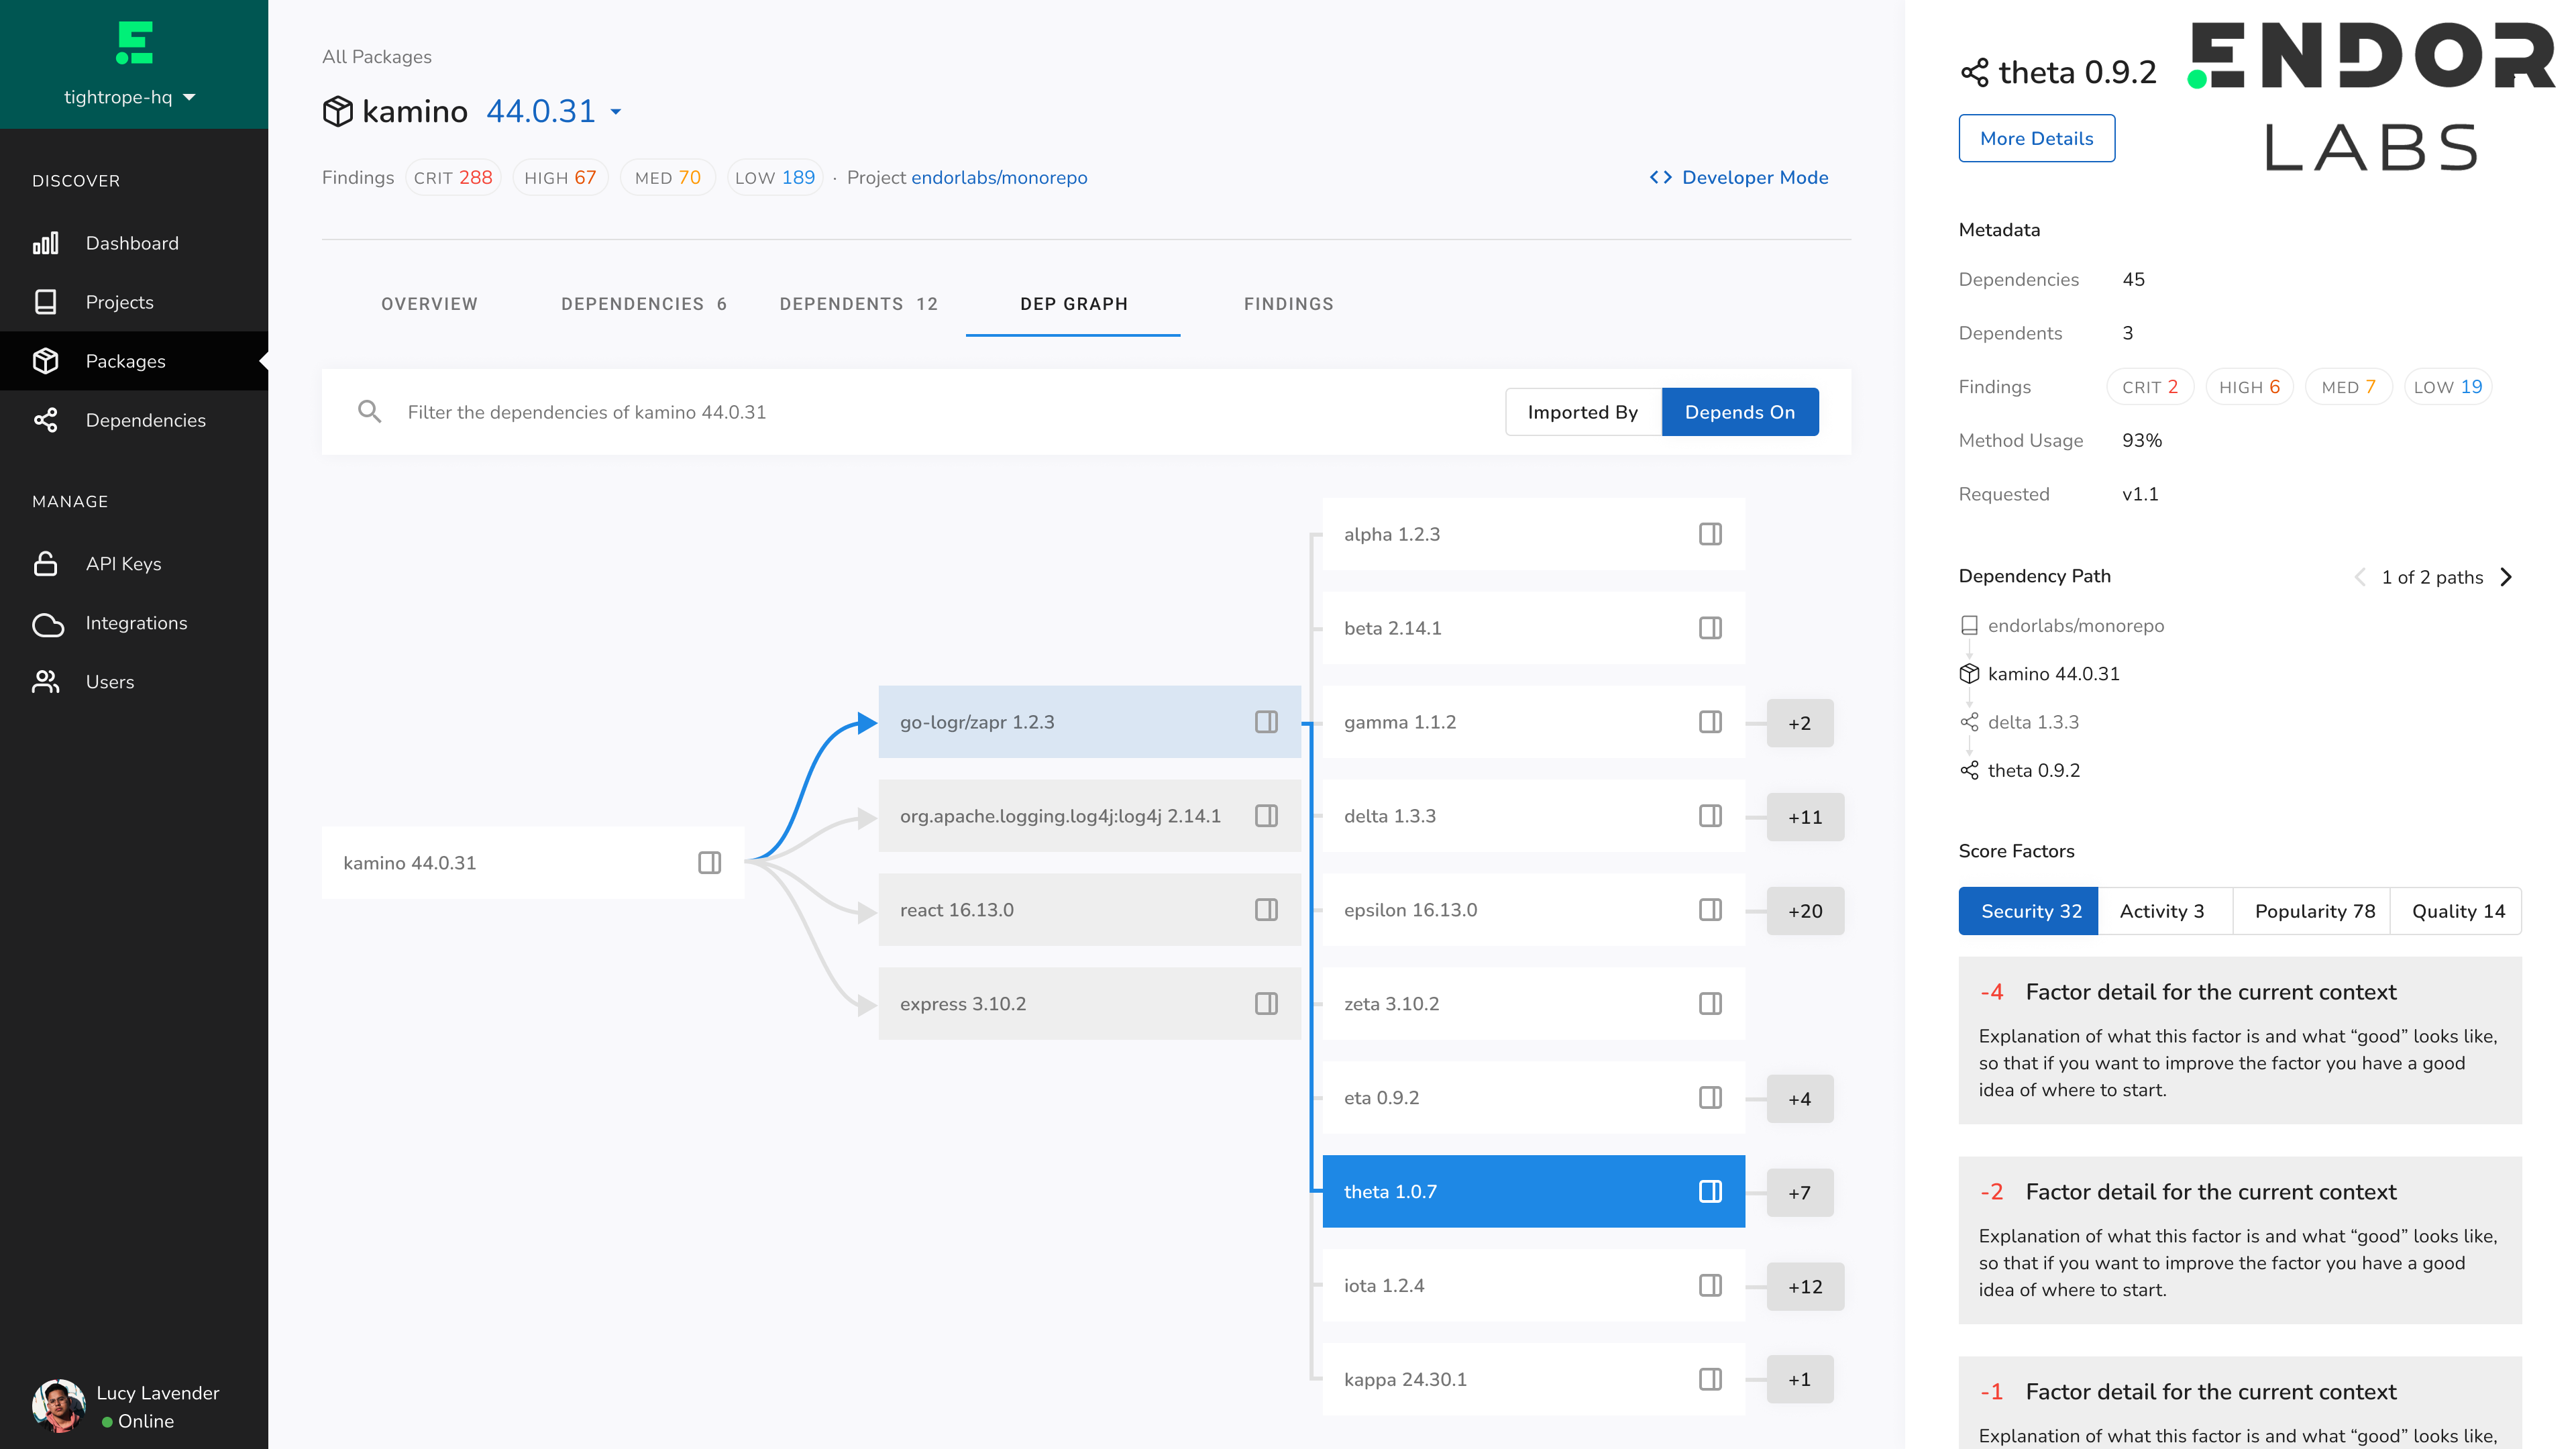
Task: Click the API Keys lock icon
Action: pyautogui.click(x=46, y=564)
